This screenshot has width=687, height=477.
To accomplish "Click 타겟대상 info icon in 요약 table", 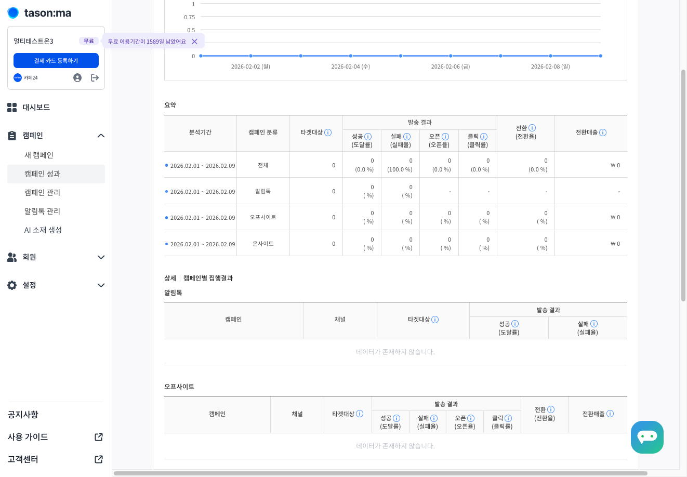I will pos(328,132).
